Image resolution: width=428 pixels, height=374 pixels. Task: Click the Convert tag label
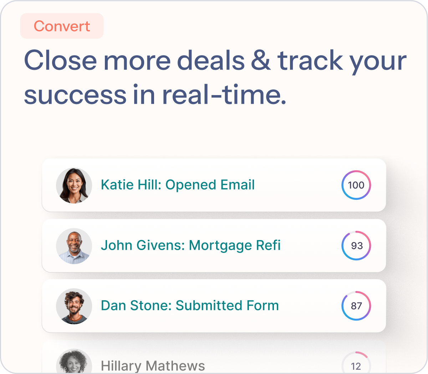[x=62, y=26]
